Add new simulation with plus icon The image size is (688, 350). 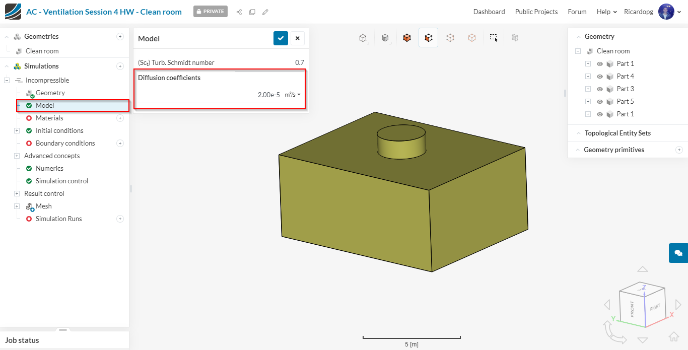tap(120, 66)
